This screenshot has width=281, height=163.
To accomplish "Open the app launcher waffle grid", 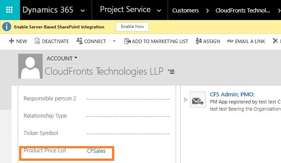I will point(9,10).
